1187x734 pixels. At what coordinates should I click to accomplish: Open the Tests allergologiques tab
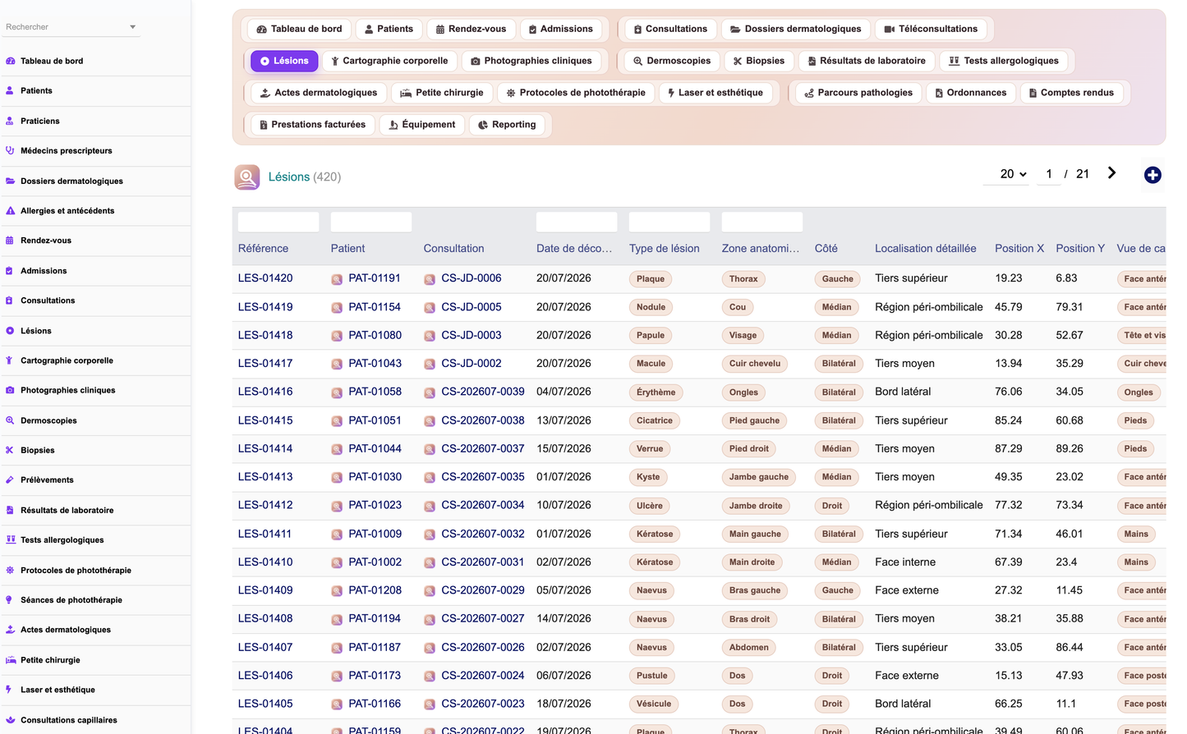tap(1003, 61)
